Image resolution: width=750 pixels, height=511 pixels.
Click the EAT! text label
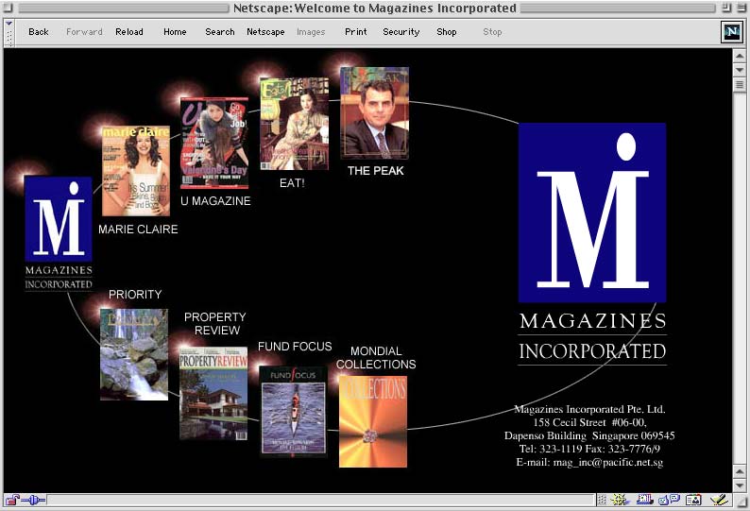292,183
